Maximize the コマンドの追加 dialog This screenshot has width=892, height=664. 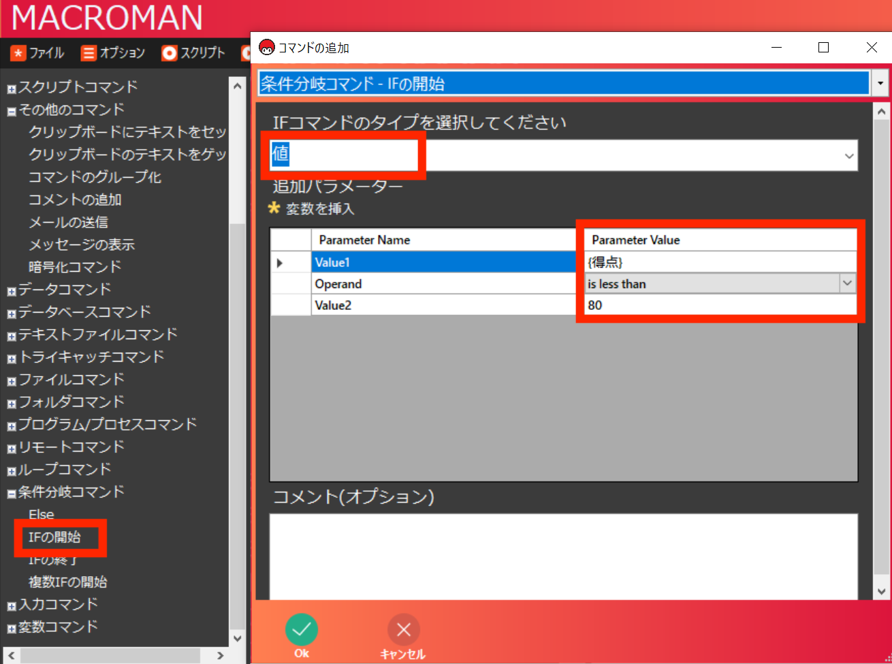(823, 47)
